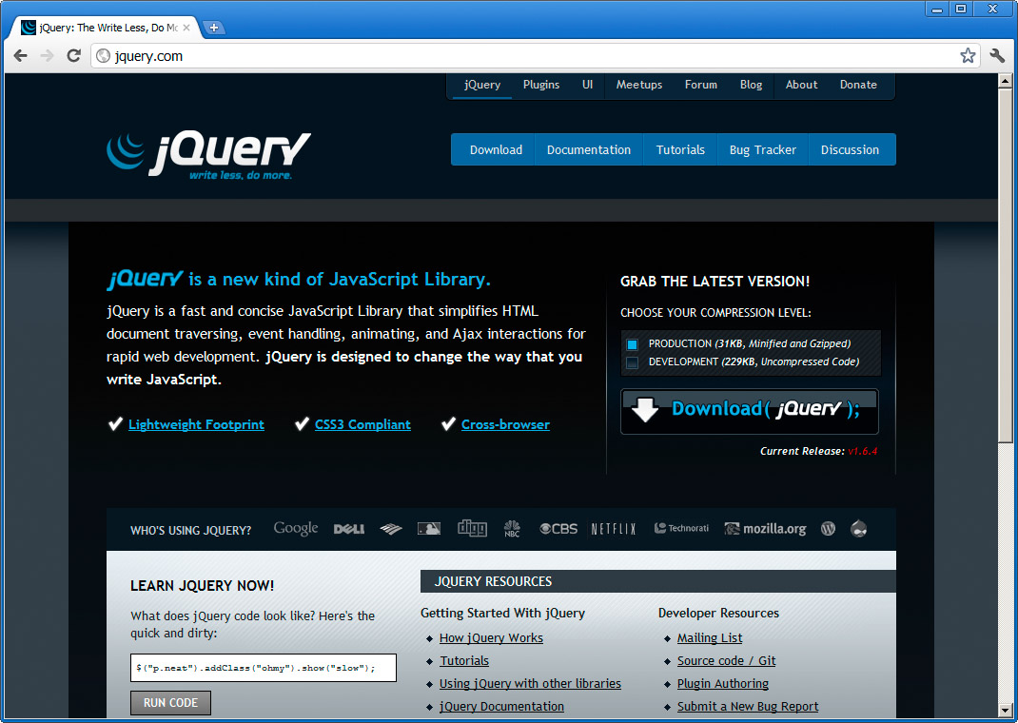Click the Dell logo in users strip
Viewport: 1018px width, 723px height.
click(348, 529)
